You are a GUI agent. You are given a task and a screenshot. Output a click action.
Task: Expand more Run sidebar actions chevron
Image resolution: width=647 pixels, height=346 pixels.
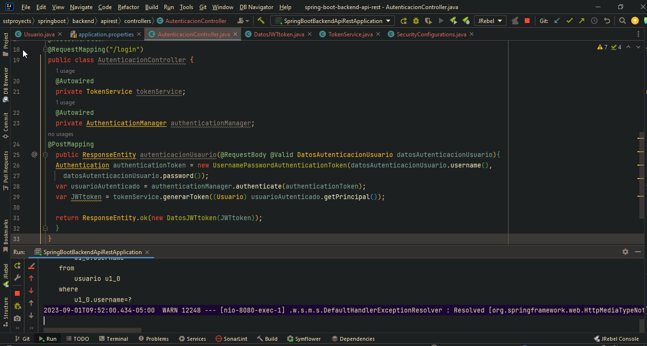pos(17,328)
